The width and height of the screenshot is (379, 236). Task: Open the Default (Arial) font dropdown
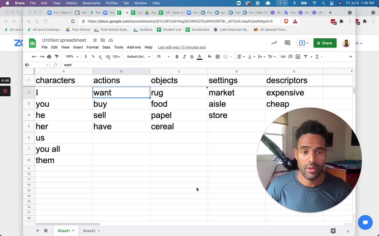[x=139, y=57]
